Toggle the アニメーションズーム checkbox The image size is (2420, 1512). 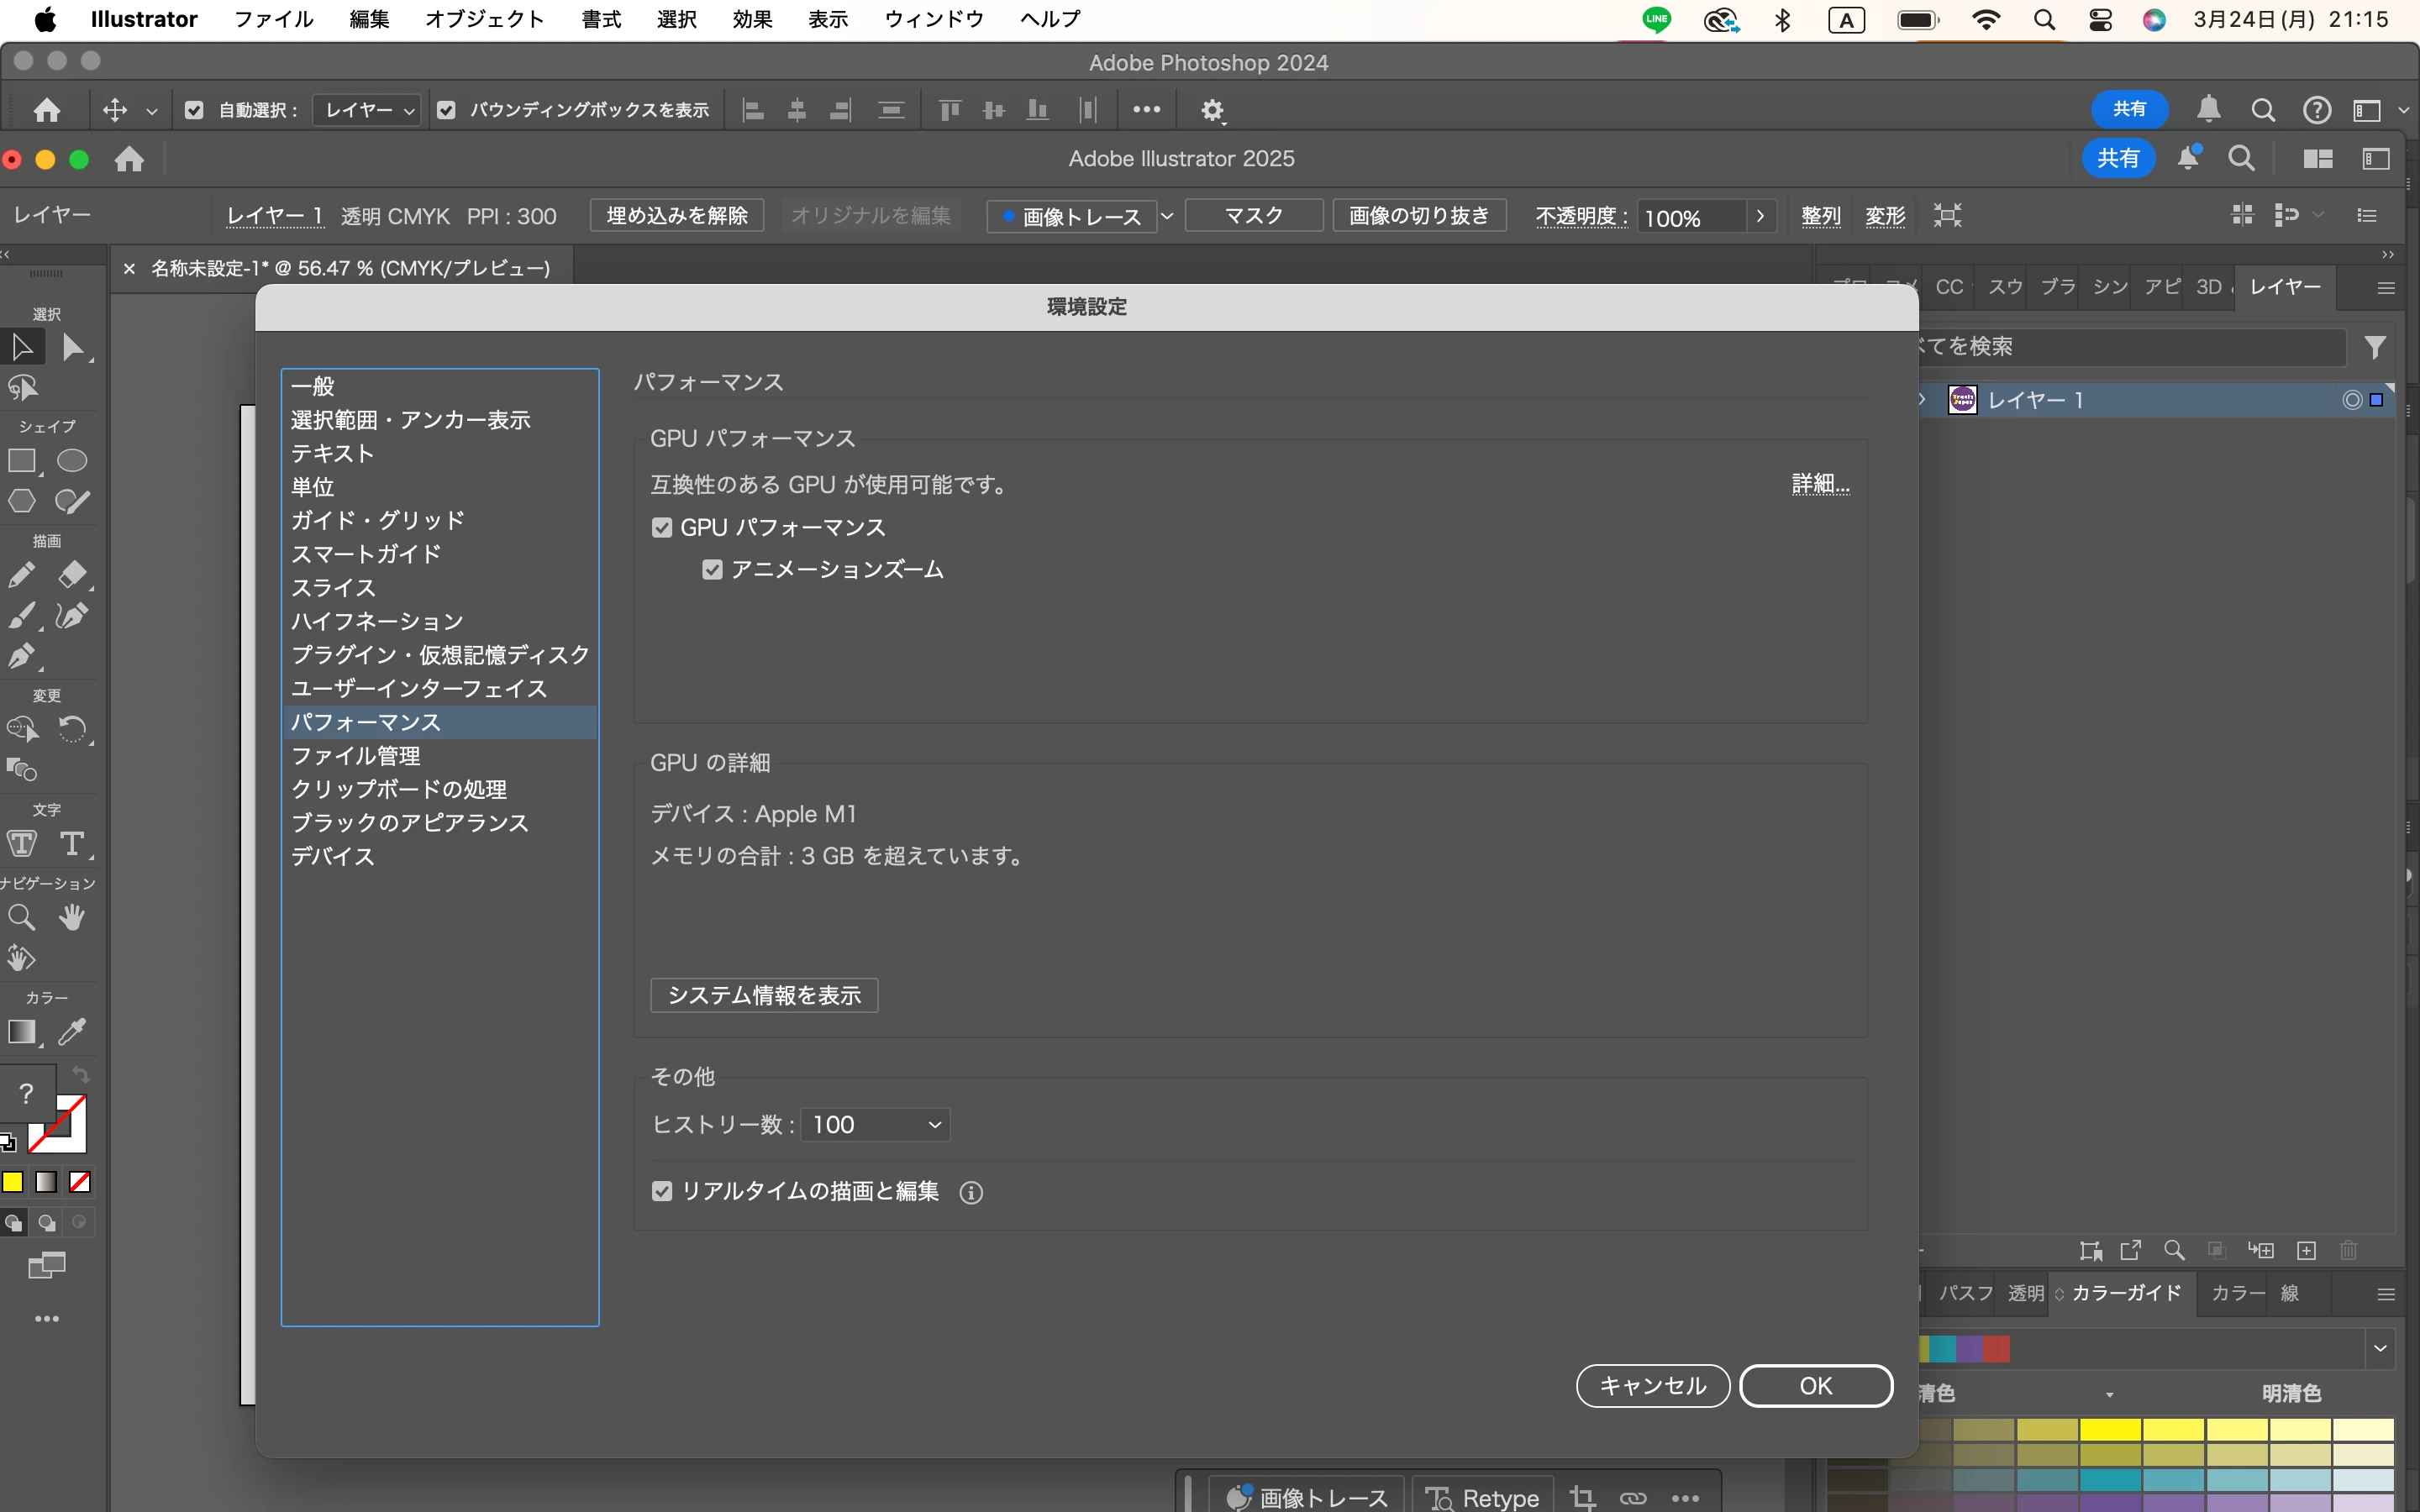pos(712,570)
